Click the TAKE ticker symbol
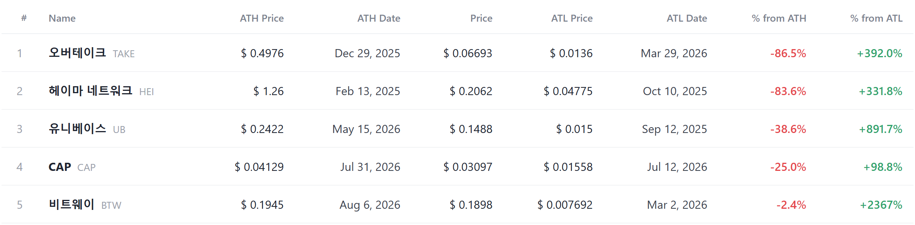The width and height of the screenshot is (915, 225). (124, 54)
